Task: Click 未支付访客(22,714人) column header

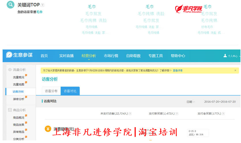Action: (114, 114)
